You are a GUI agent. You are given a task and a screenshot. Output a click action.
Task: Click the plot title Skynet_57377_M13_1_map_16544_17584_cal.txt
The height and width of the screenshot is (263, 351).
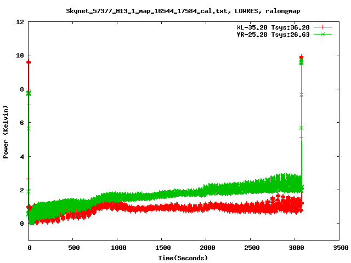pyautogui.click(x=183, y=11)
